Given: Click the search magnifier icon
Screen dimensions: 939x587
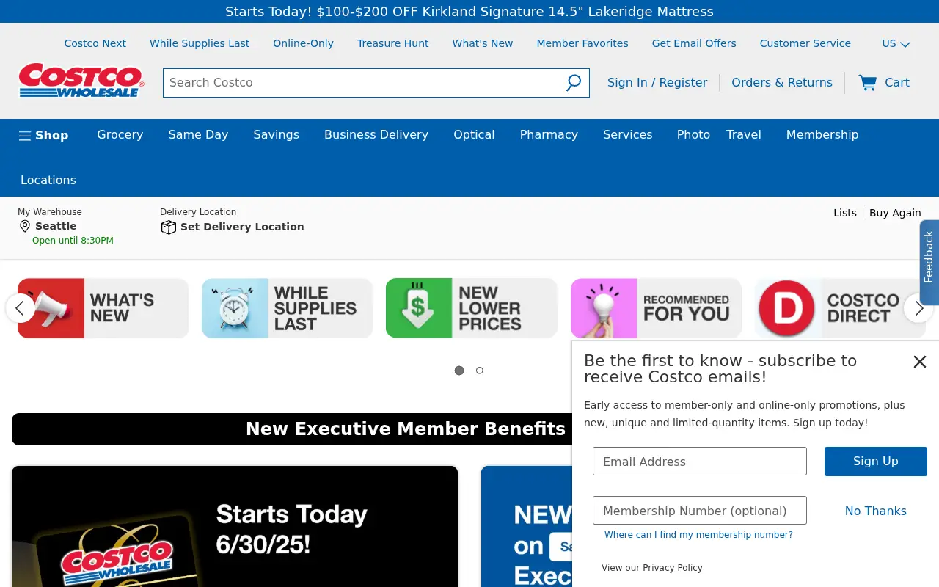Looking at the screenshot, I should 574,83.
